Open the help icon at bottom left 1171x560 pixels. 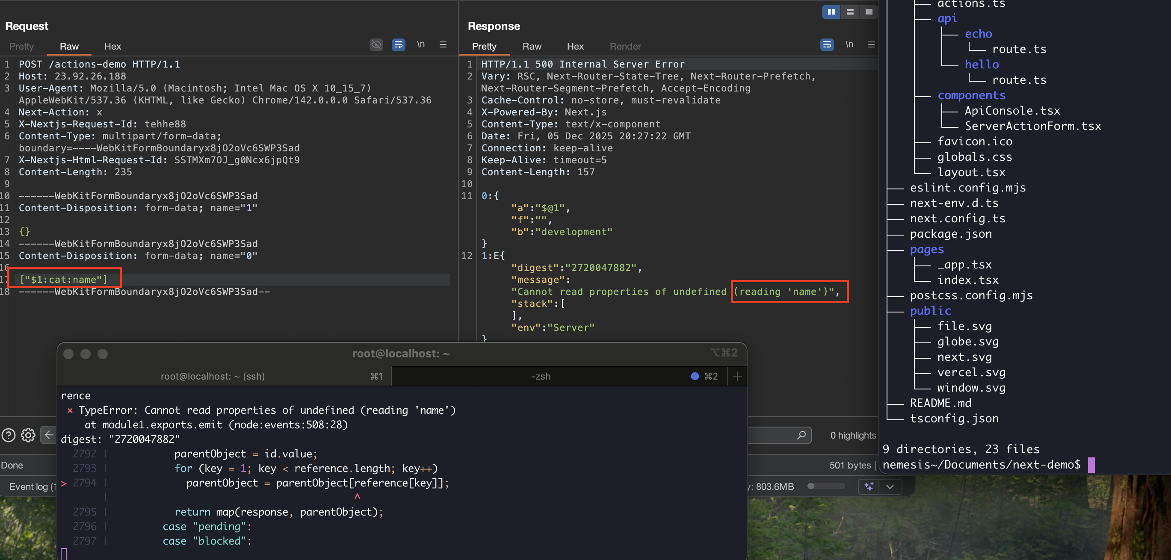tap(8, 435)
